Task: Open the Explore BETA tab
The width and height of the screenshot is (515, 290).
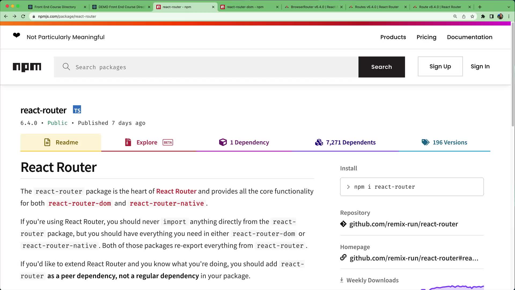Action: coord(149,142)
